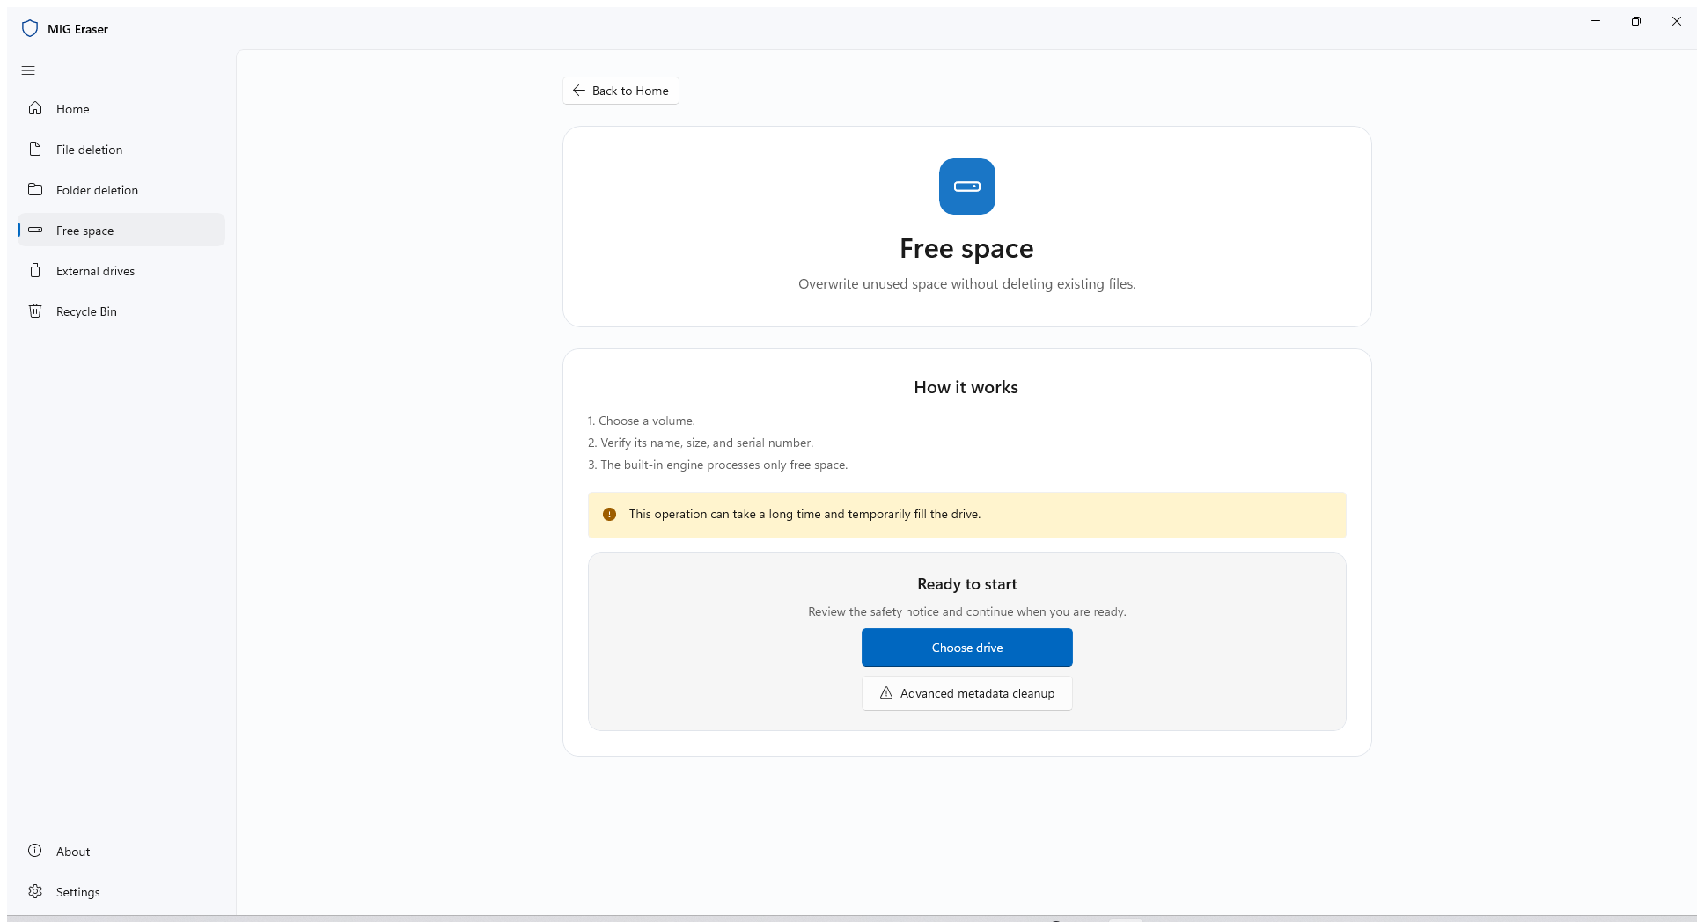Screen dimensions: 1704x922
Task: Click the blue Free space drive tile icon
Action: pyautogui.click(x=967, y=187)
